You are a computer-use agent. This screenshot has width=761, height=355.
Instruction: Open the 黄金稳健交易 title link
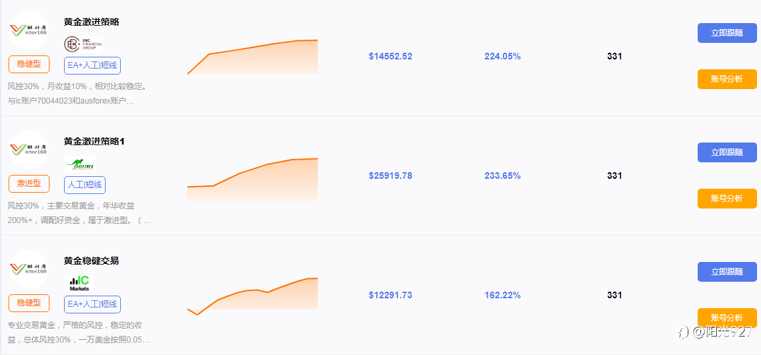[x=91, y=261]
